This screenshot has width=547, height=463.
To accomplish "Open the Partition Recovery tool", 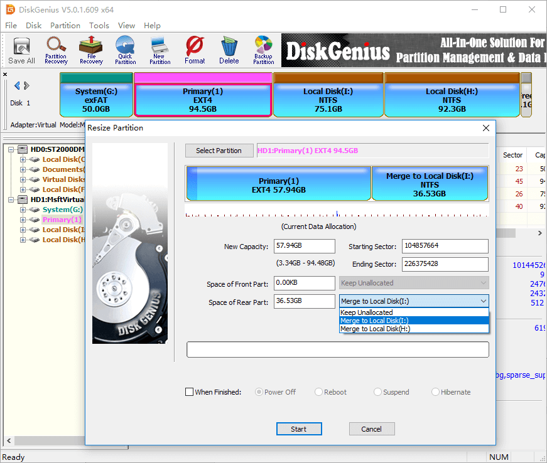I will tap(56, 50).
